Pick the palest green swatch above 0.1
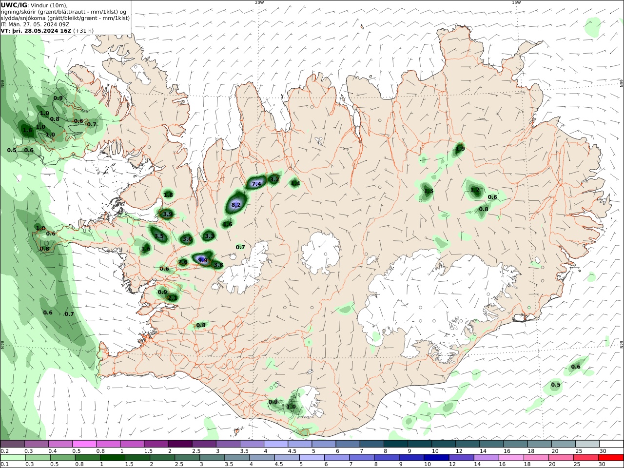This screenshot has width=624, height=468. point(13,458)
